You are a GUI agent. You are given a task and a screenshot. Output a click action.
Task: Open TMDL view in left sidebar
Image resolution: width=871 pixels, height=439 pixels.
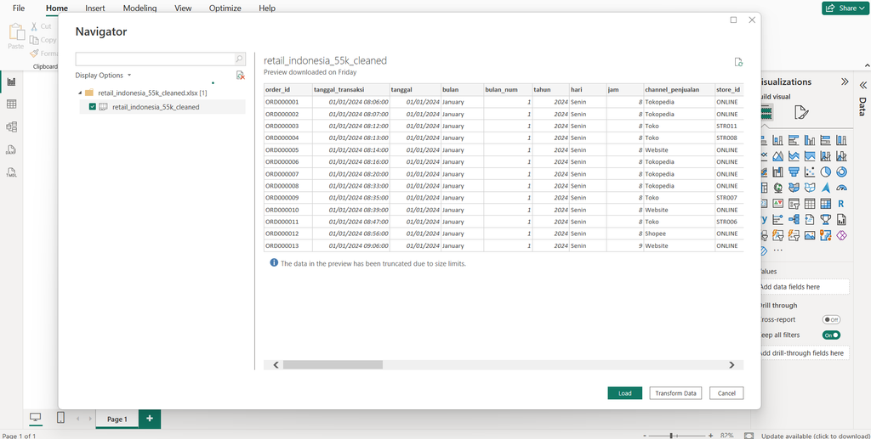[11, 172]
